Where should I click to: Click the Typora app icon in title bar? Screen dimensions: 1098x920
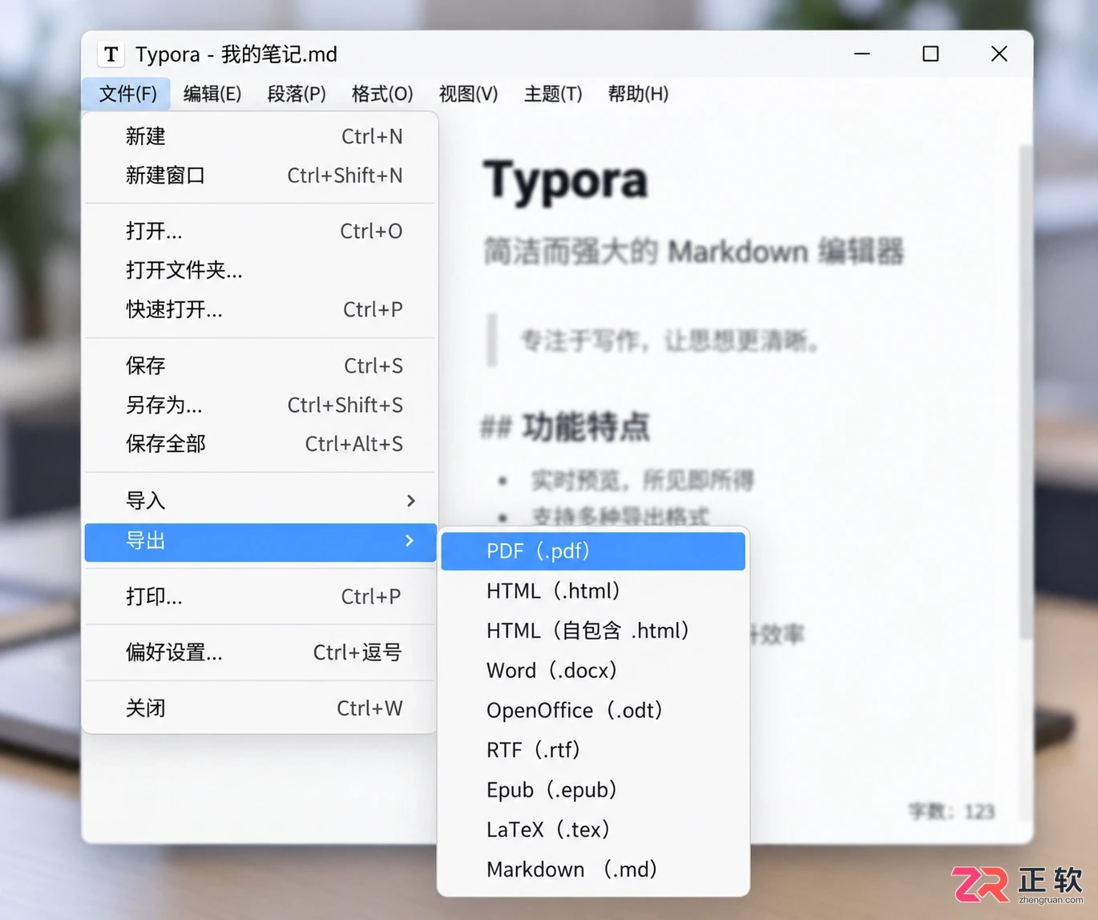pyautogui.click(x=111, y=54)
